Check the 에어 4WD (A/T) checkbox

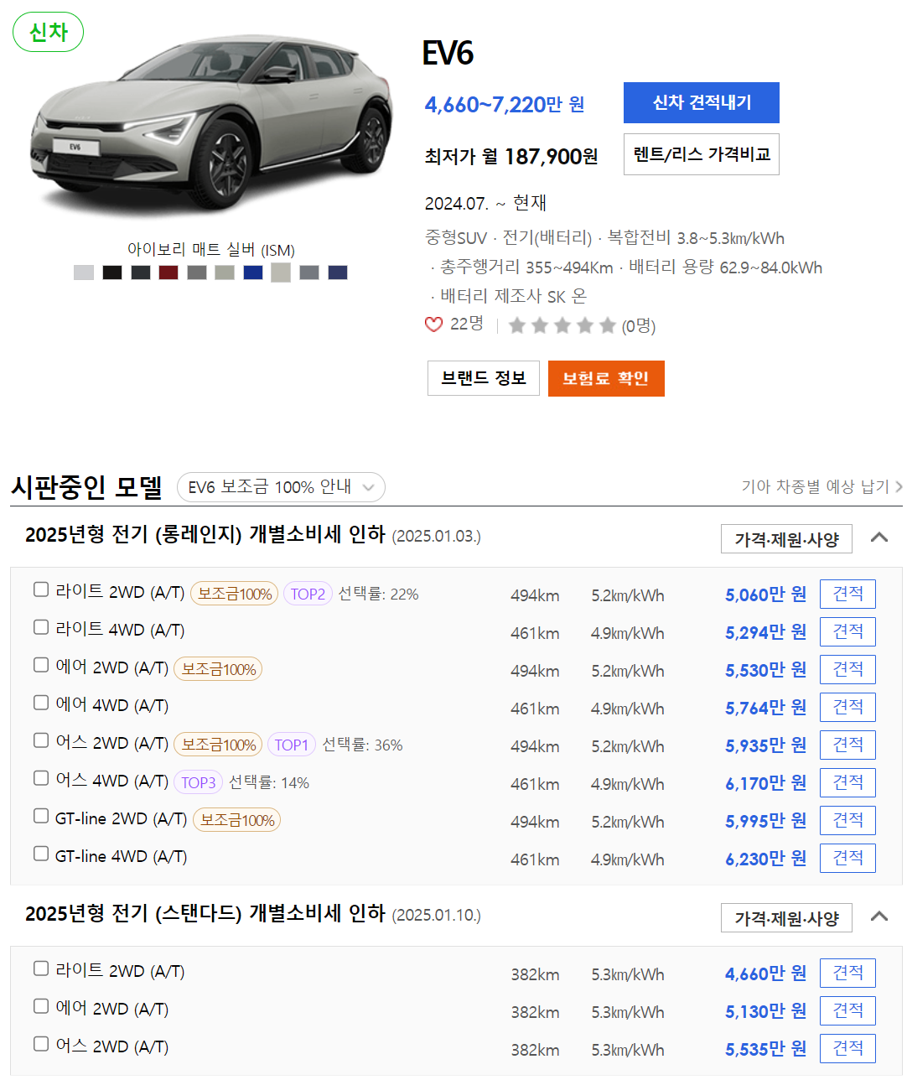(41, 703)
